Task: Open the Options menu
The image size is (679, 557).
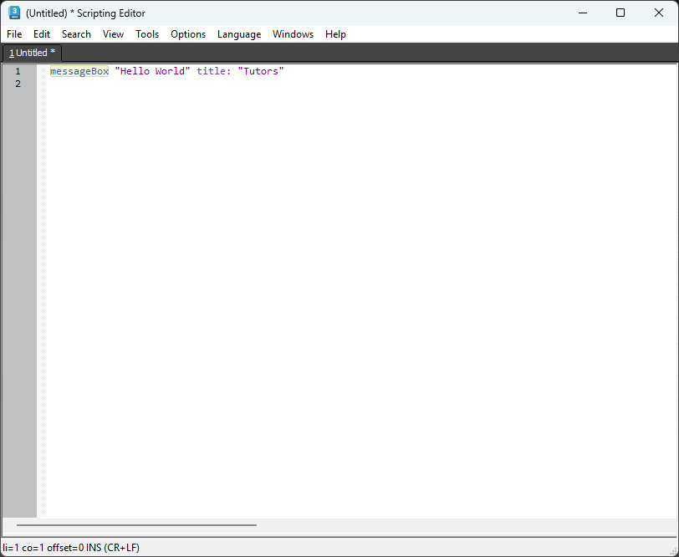Action: (188, 34)
